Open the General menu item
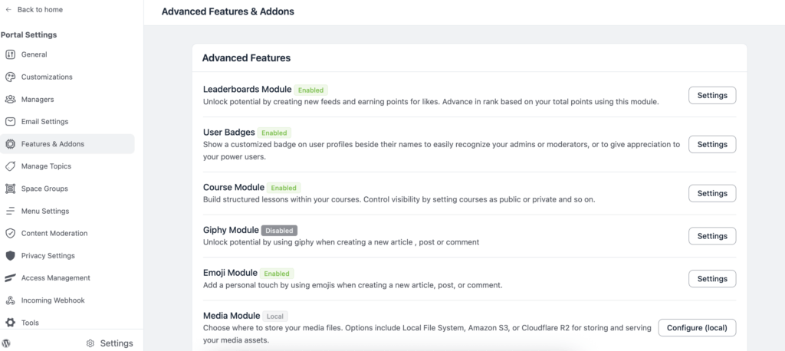 pyautogui.click(x=67, y=54)
